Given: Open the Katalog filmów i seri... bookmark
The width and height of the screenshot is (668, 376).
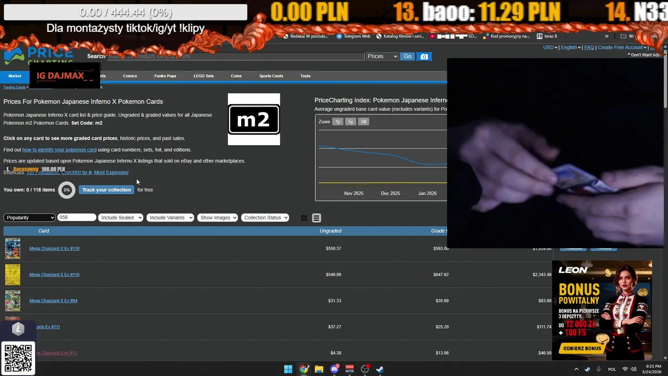Looking at the screenshot, I should [400, 36].
